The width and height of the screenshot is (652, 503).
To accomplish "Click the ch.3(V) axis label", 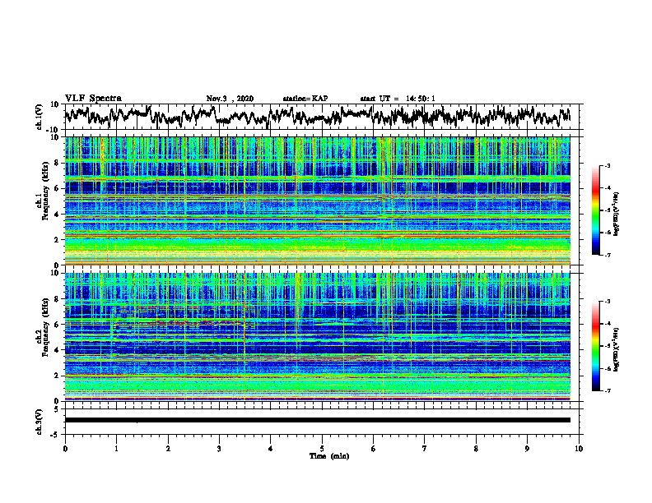I will tap(40, 422).
